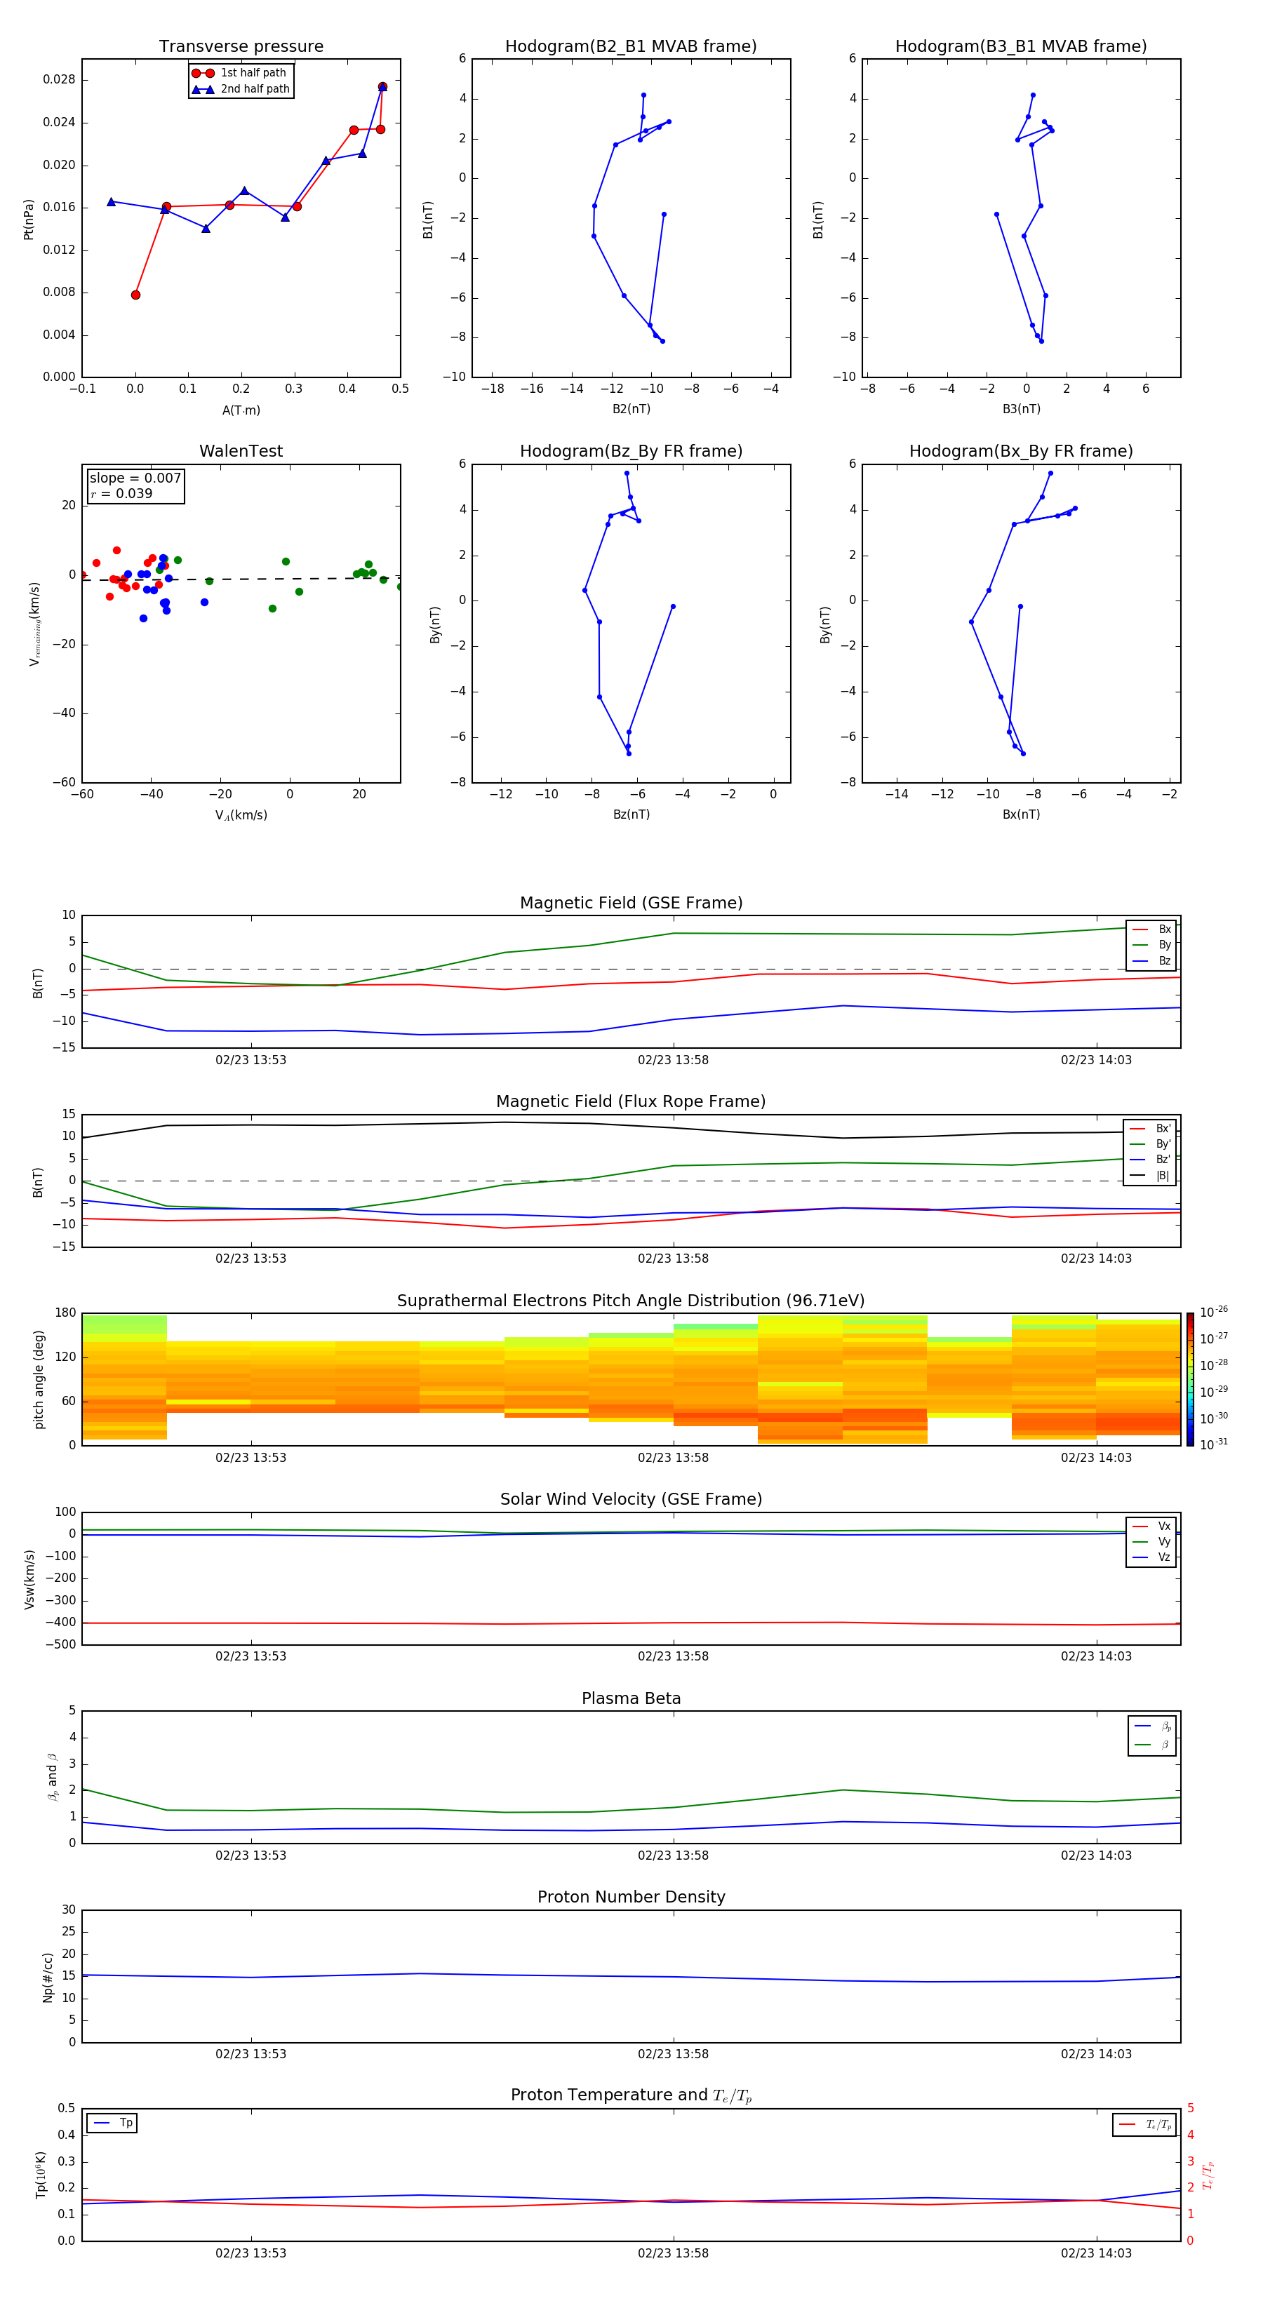Click the 'Magnetic Field (GSE Frame)' title
Image resolution: width=1263 pixels, height=2315 pixels.
pyautogui.click(x=631, y=903)
